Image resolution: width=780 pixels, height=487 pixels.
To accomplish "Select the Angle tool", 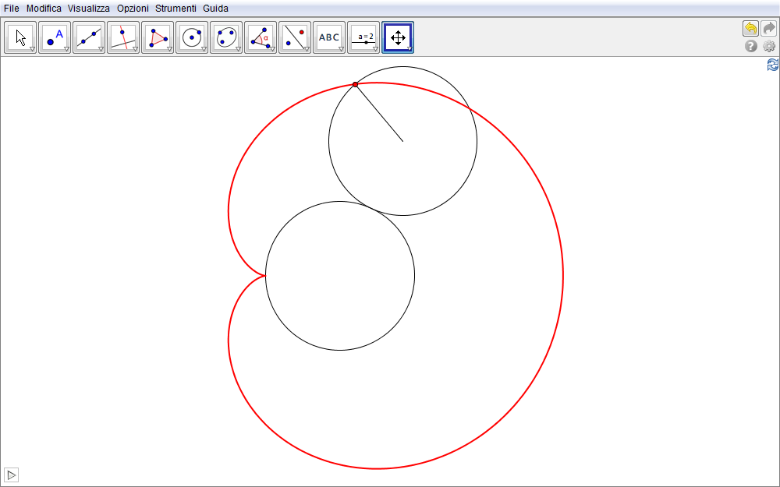I will pyautogui.click(x=261, y=37).
